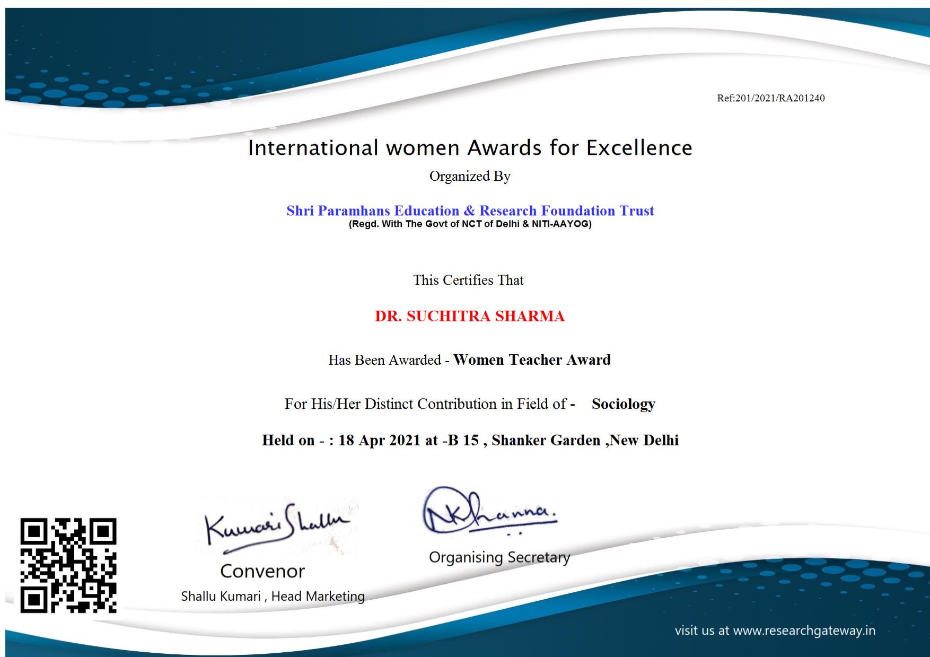The height and width of the screenshot is (657, 930).
Task: Select the recipient name DR. SUCHITRA SHARMA
Action: (x=470, y=316)
